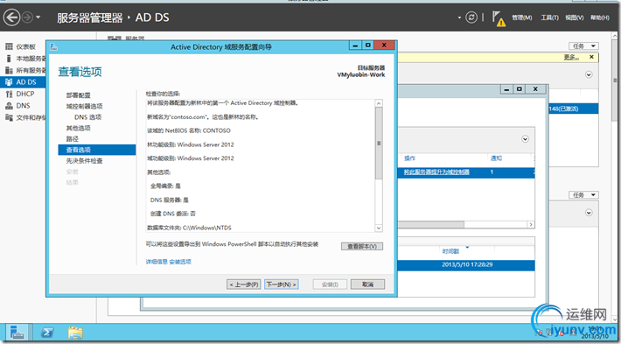Viewport: 621px width, 344px height.
Task: Go to 路径 wizard step
Action: (73, 139)
